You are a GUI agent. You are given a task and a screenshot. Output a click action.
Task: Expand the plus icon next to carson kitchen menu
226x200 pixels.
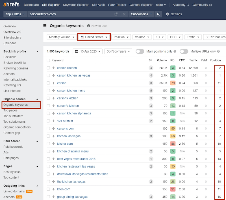click(53, 91)
